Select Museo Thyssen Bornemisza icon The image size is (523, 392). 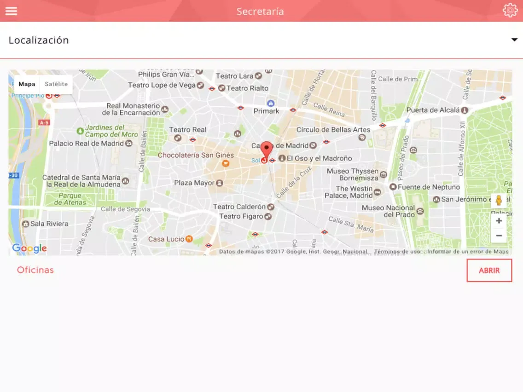384,174
